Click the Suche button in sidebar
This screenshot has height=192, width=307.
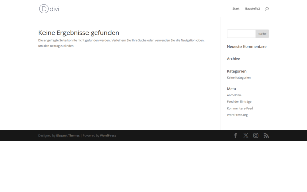click(262, 34)
